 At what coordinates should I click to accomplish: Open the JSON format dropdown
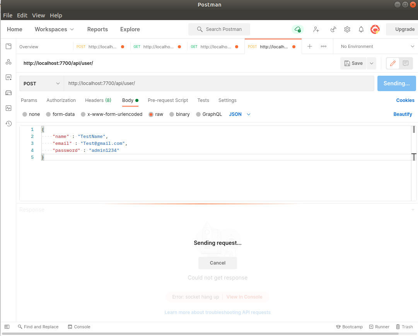pyautogui.click(x=240, y=114)
